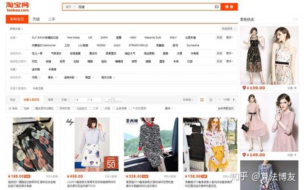This screenshot has height=190, width=304.
Task: Check the 天猫 filter checkbox
Action: (103, 108)
